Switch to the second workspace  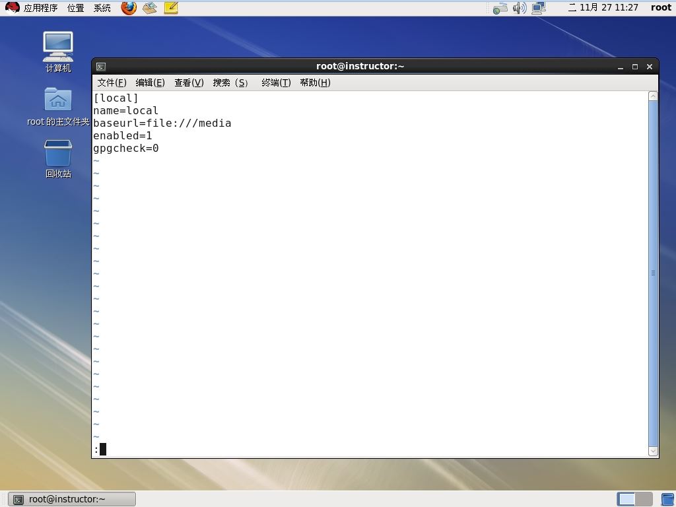[x=644, y=499]
